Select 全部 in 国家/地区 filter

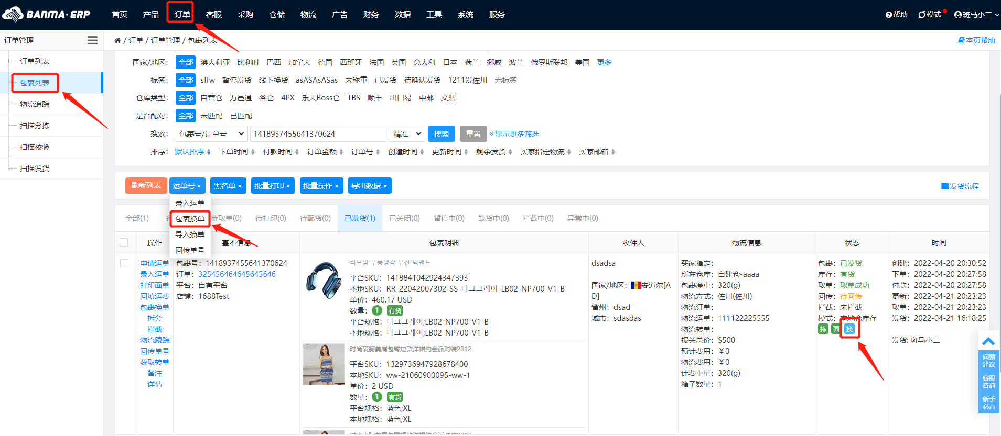coord(186,62)
